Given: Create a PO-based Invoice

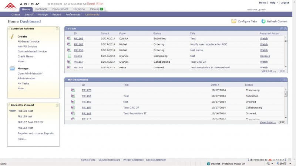Looking at the screenshot, I should (x=28, y=41).
